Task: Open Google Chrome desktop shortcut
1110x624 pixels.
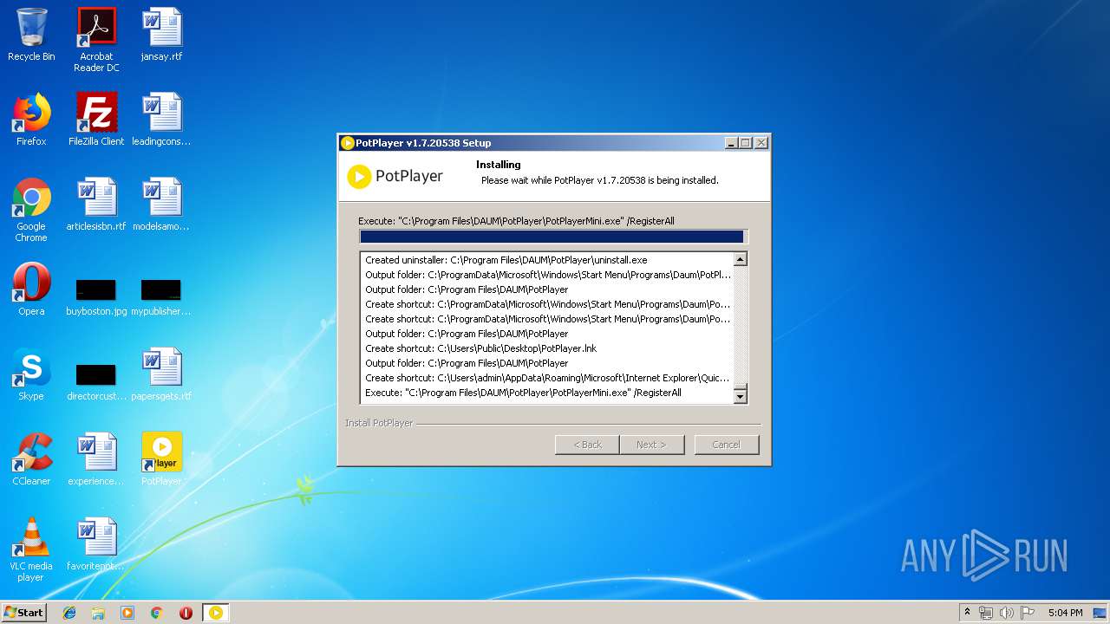Action: [x=31, y=210]
